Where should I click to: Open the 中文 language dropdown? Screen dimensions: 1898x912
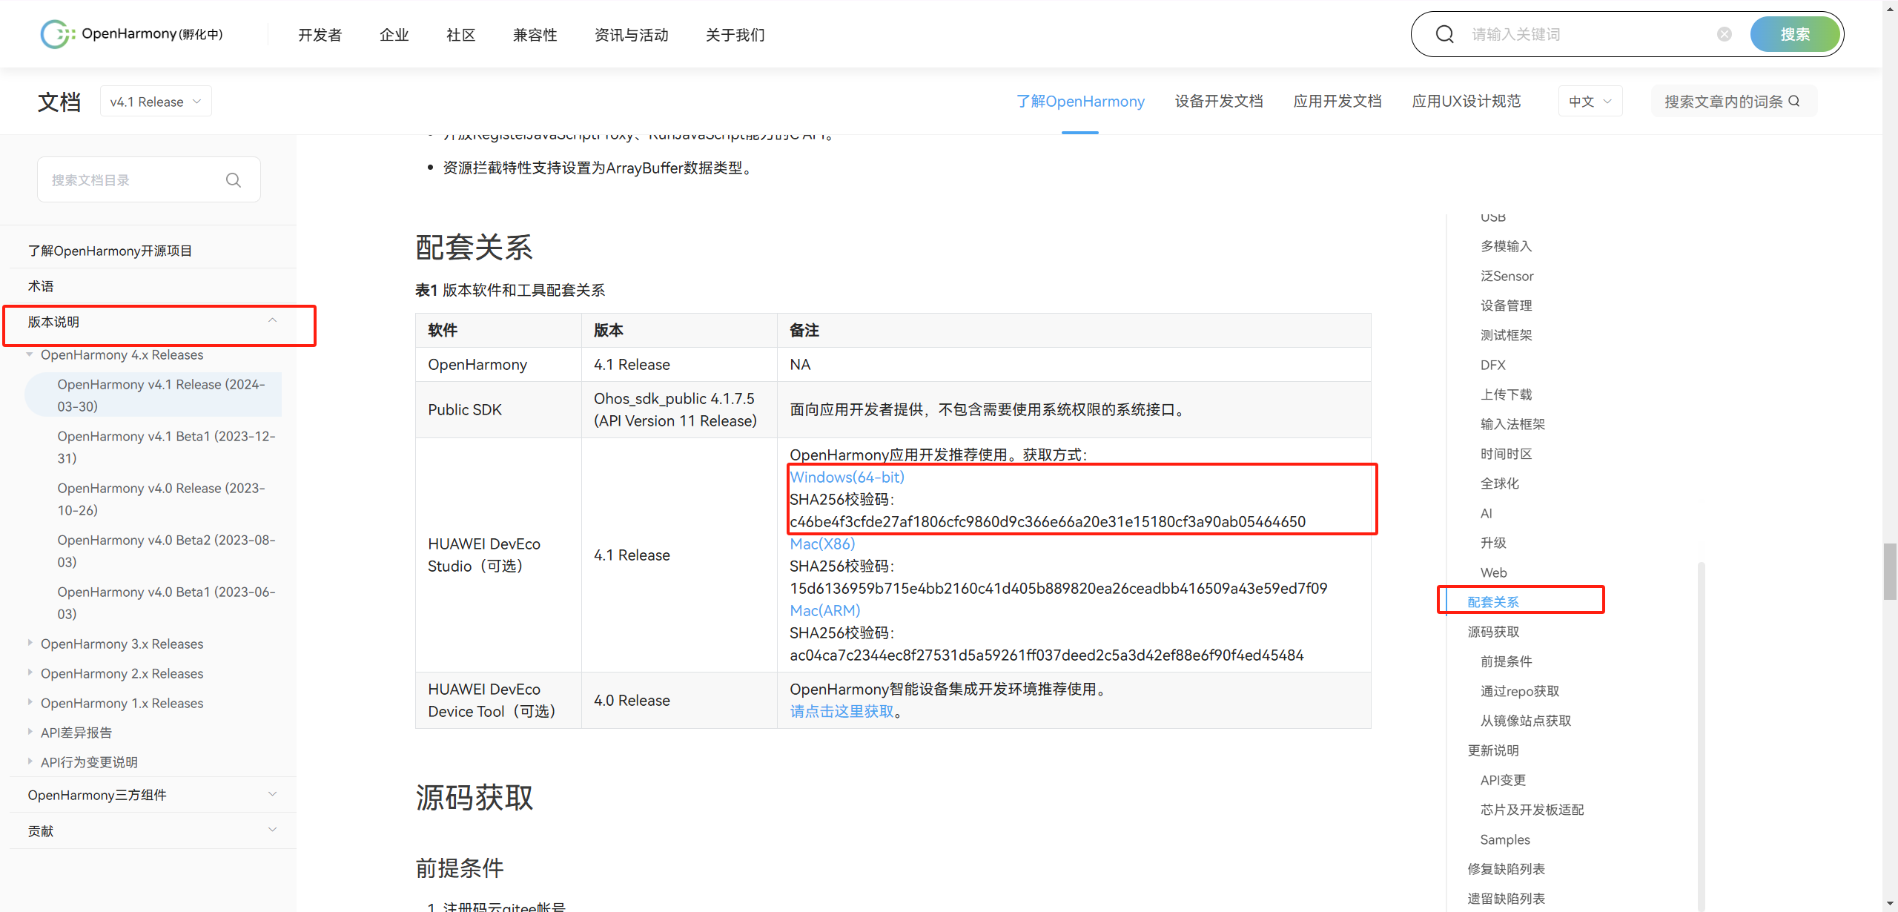[x=1590, y=102]
